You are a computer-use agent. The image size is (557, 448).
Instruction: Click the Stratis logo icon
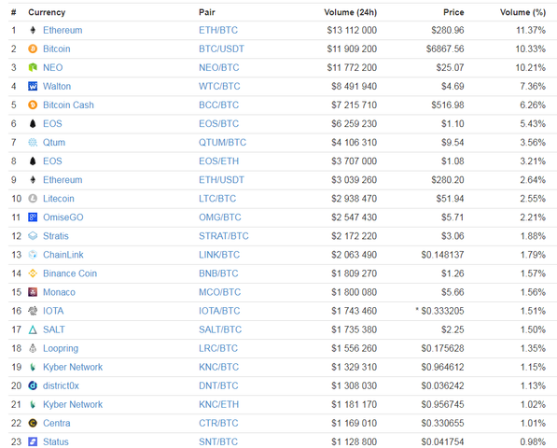tap(33, 236)
